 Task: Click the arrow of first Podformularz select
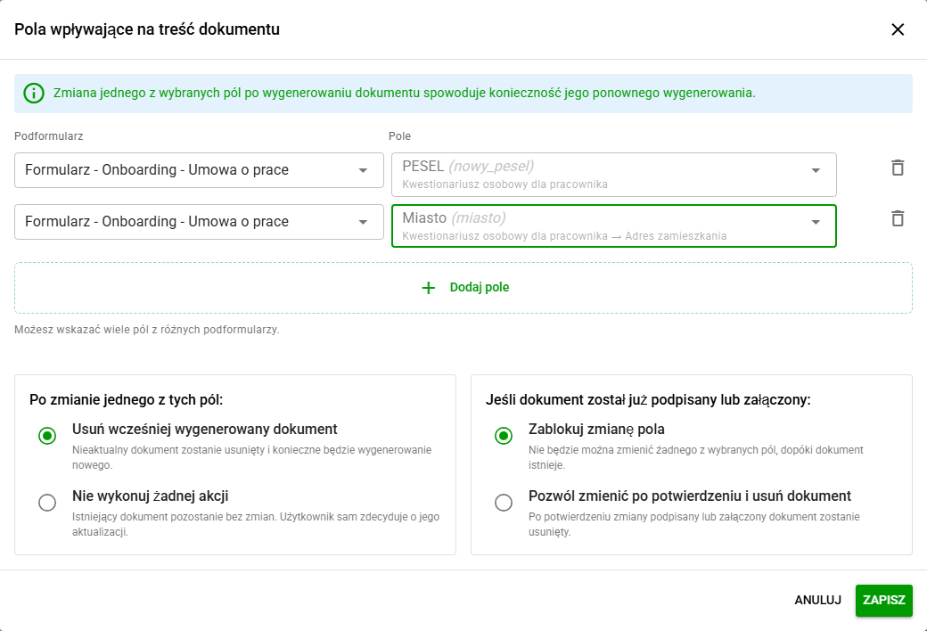pos(363,170)
